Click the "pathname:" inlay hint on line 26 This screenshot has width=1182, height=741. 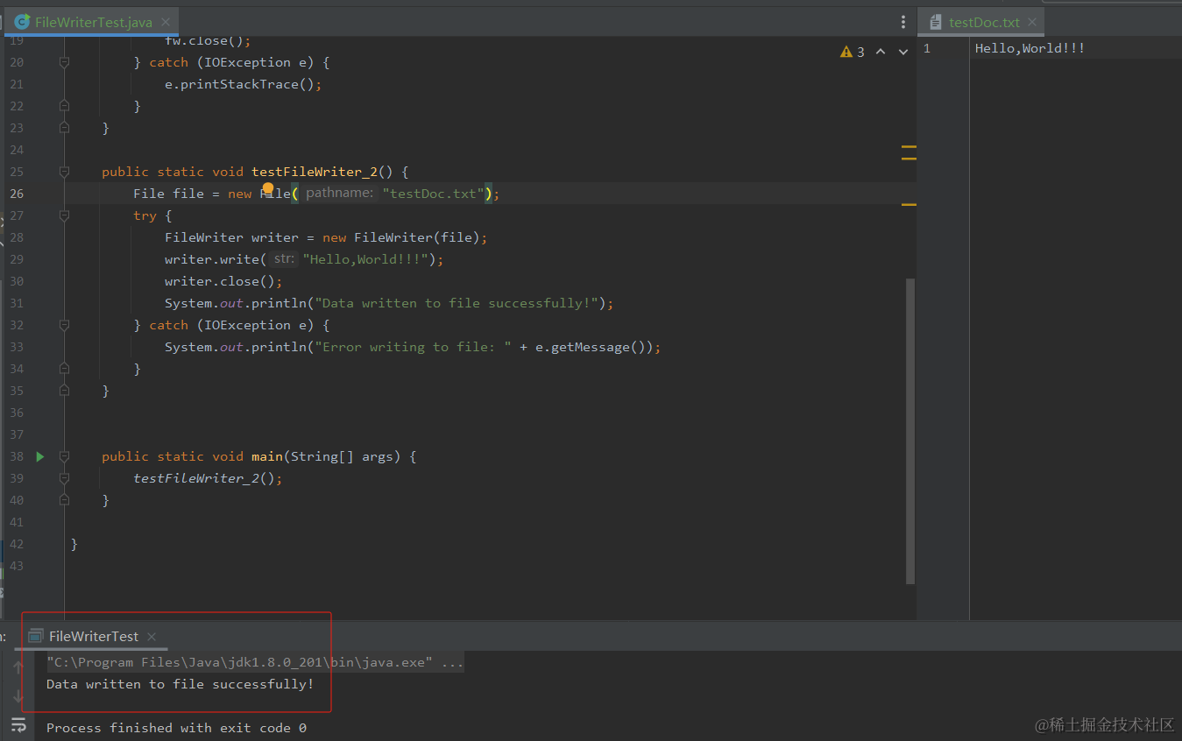click(x=340, y=193)
